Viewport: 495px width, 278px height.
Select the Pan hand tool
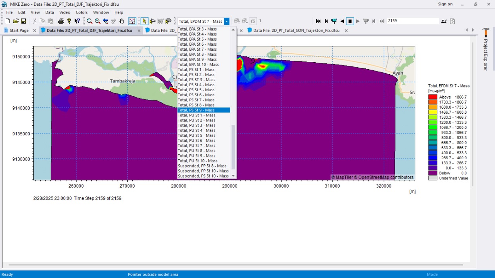[x=122, y=21]
